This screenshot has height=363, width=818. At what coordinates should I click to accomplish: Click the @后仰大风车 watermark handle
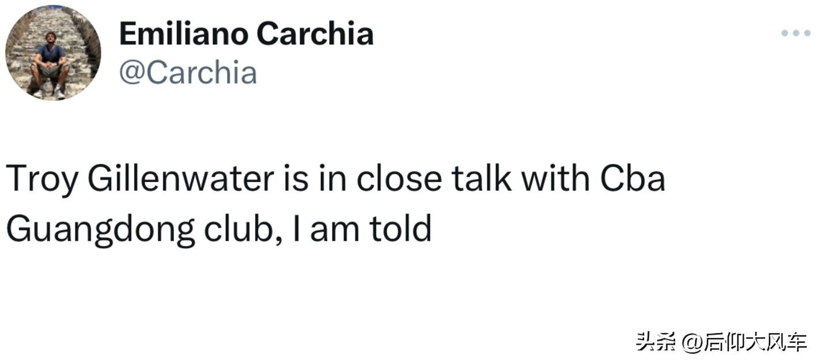click(x=744, y=342)
